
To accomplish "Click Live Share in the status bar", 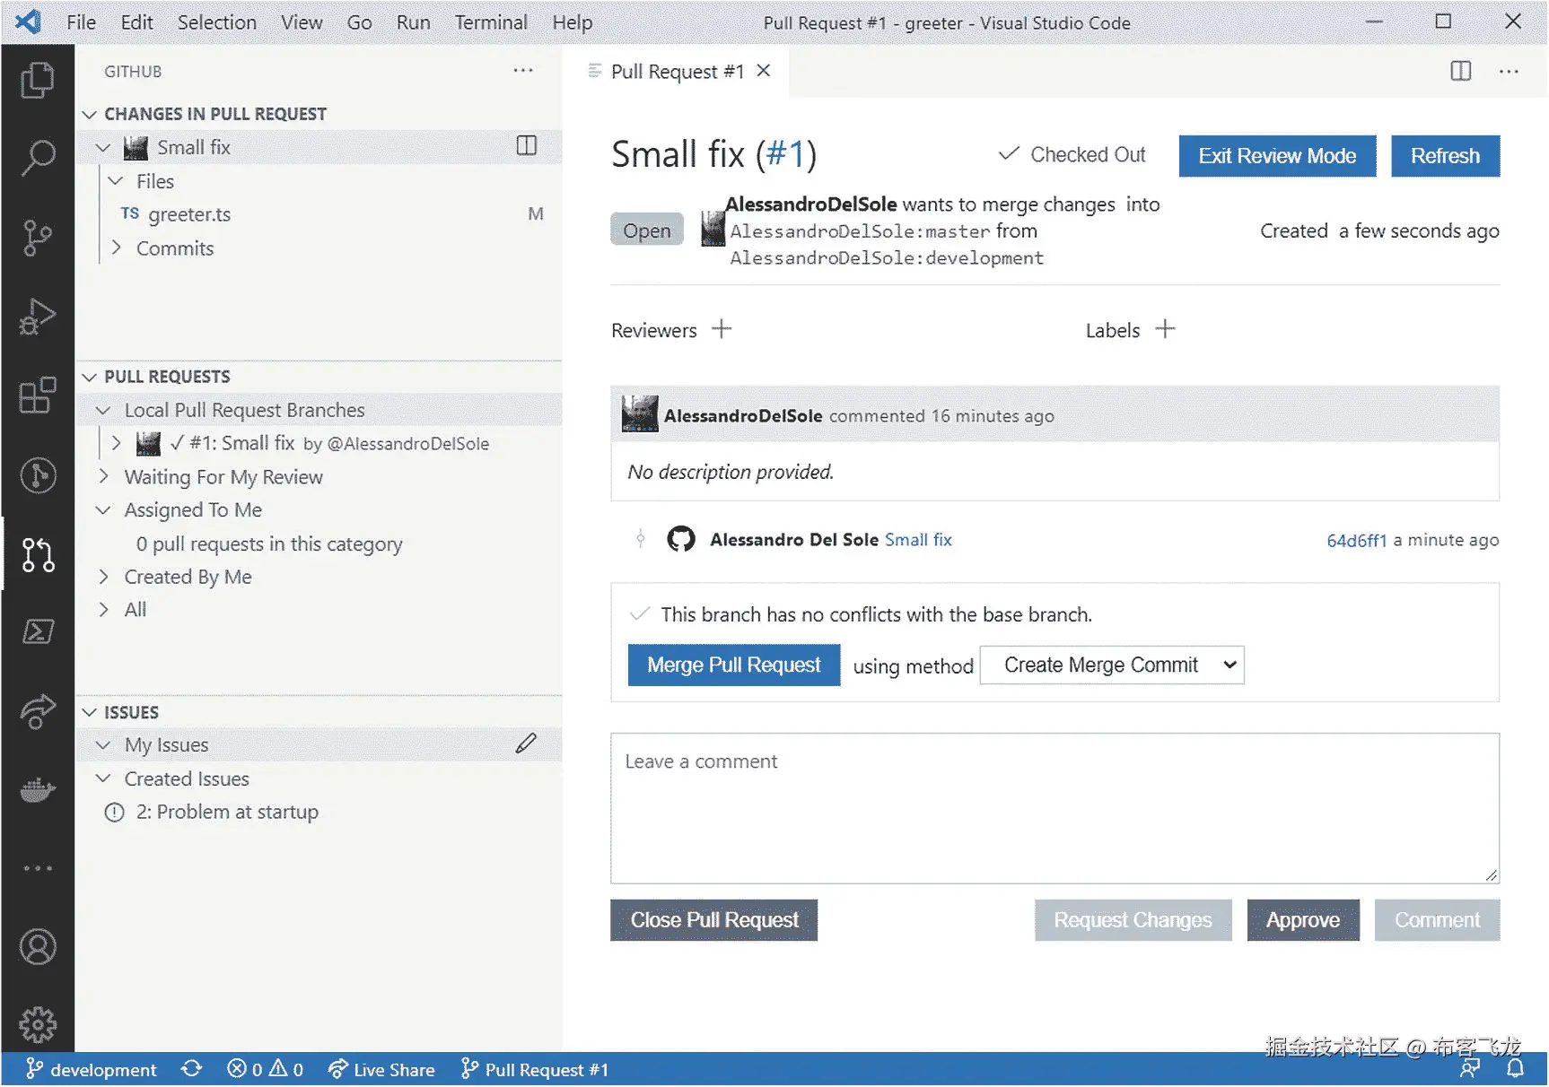I will click(381, 1069).
